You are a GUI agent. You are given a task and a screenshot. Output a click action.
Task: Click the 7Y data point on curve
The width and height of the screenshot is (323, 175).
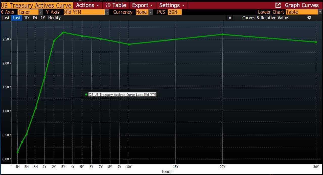pos(101,39)
